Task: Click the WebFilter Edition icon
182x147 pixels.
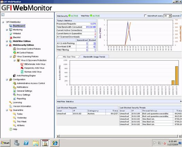Action: (x=11, y=41)
